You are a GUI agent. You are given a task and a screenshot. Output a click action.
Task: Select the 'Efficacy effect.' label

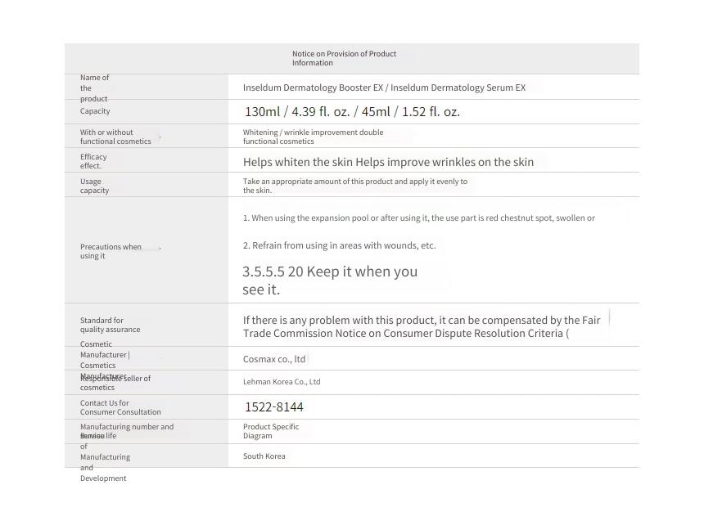(93, 161)
